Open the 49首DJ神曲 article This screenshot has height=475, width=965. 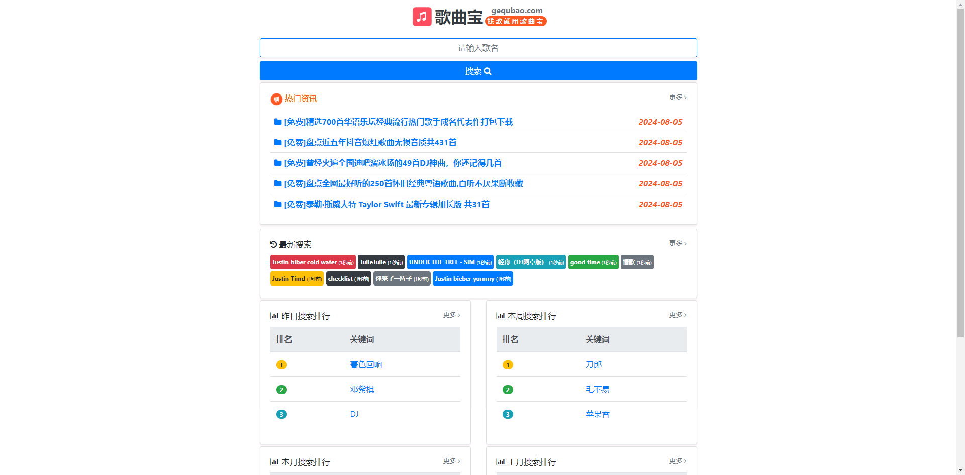coord(393,163)
